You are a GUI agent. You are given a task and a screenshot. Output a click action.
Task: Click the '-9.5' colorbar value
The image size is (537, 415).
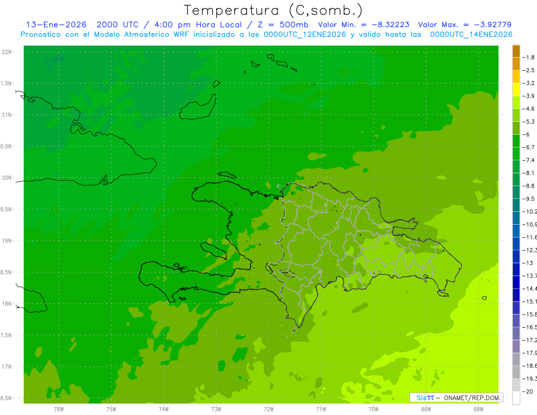(528, 198)
